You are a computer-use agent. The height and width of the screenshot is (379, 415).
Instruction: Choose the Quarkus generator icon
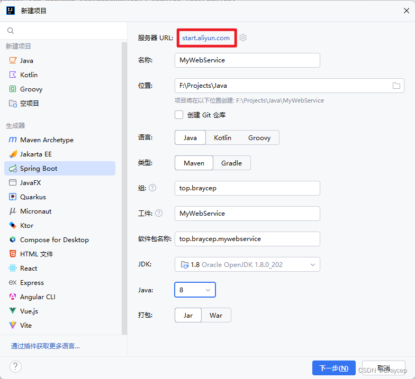pyautogui.click(x=13, y=197)
